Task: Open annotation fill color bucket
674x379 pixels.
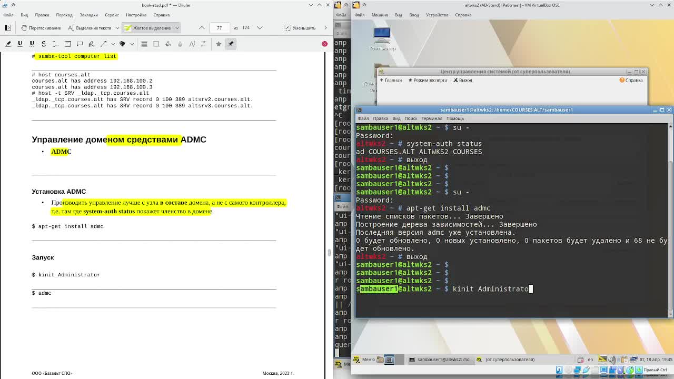Action: 168,44
